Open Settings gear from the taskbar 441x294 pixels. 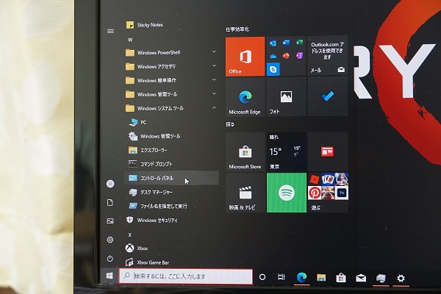[401, 279]
